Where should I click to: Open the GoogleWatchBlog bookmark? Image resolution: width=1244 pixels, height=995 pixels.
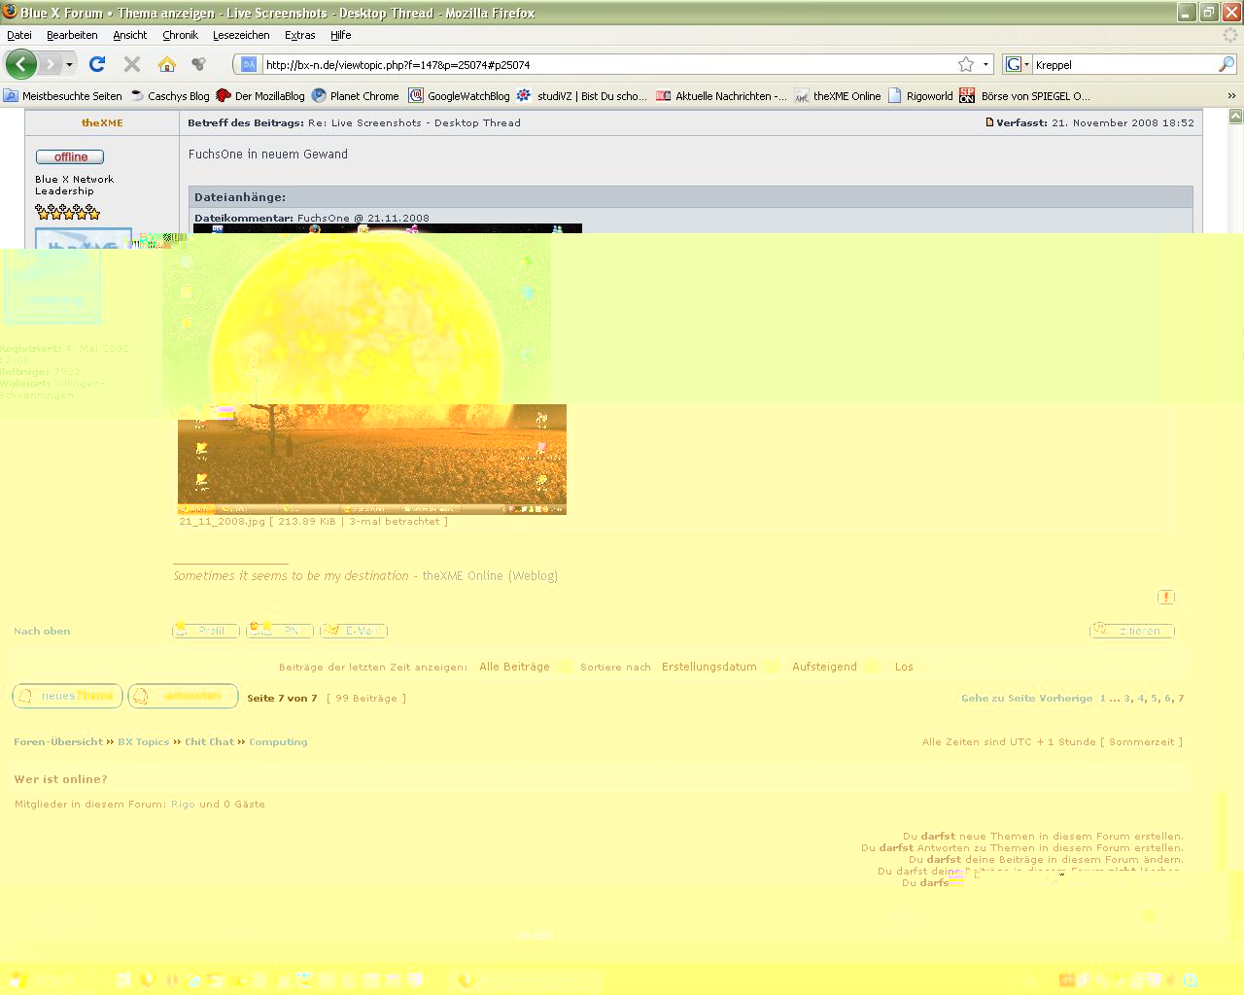click(459, 96)
